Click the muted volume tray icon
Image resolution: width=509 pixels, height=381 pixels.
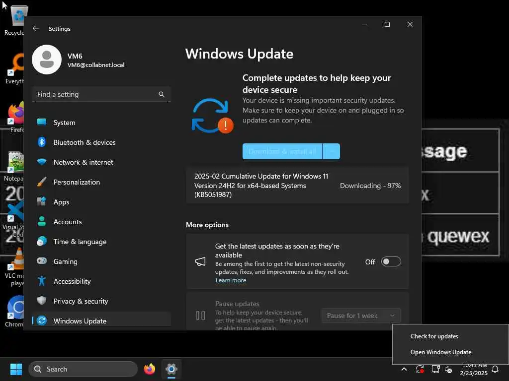coord(449,369)
